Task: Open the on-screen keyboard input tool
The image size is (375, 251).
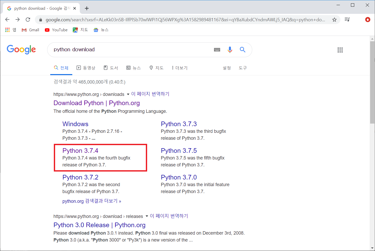Action: click(217, 50)
